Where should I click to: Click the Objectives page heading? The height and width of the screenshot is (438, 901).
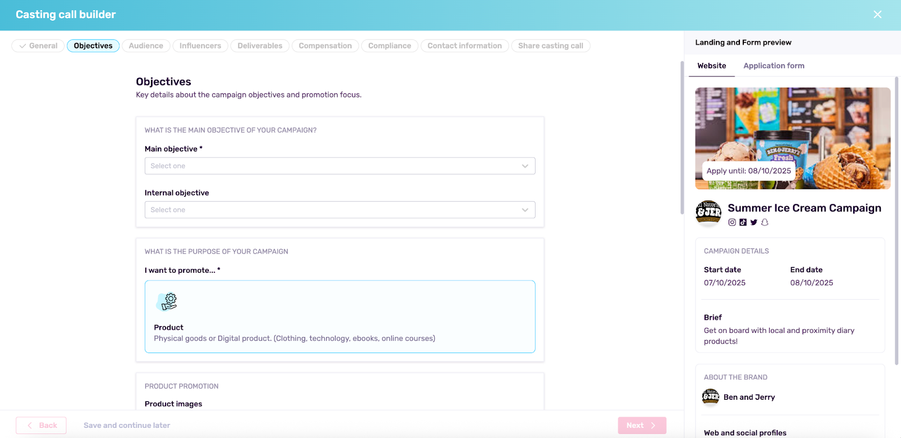click(163, 82)
